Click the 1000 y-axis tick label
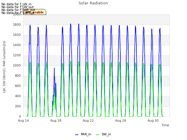Viewport: 187px width, 140px height. pyautogui.click(x=17, y=65)
